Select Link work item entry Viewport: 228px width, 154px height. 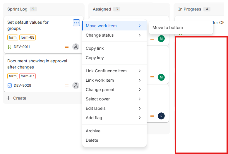[x=114, y=80]
